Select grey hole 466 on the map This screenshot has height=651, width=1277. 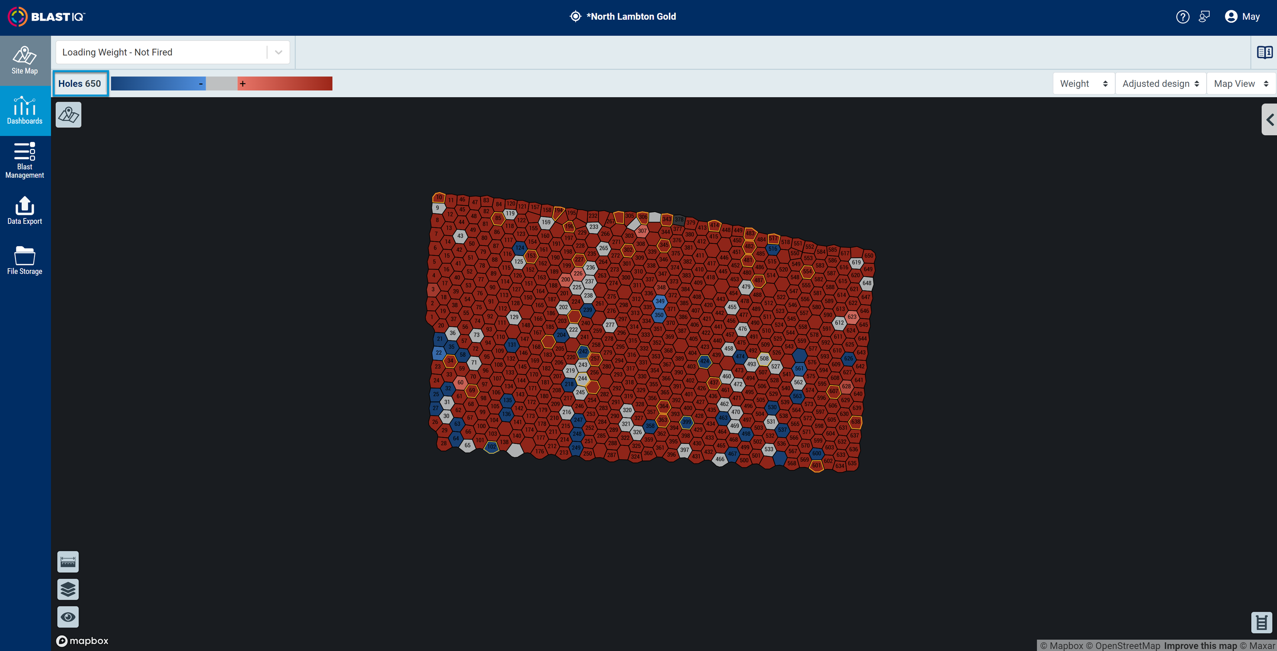[x=720, y=459]
